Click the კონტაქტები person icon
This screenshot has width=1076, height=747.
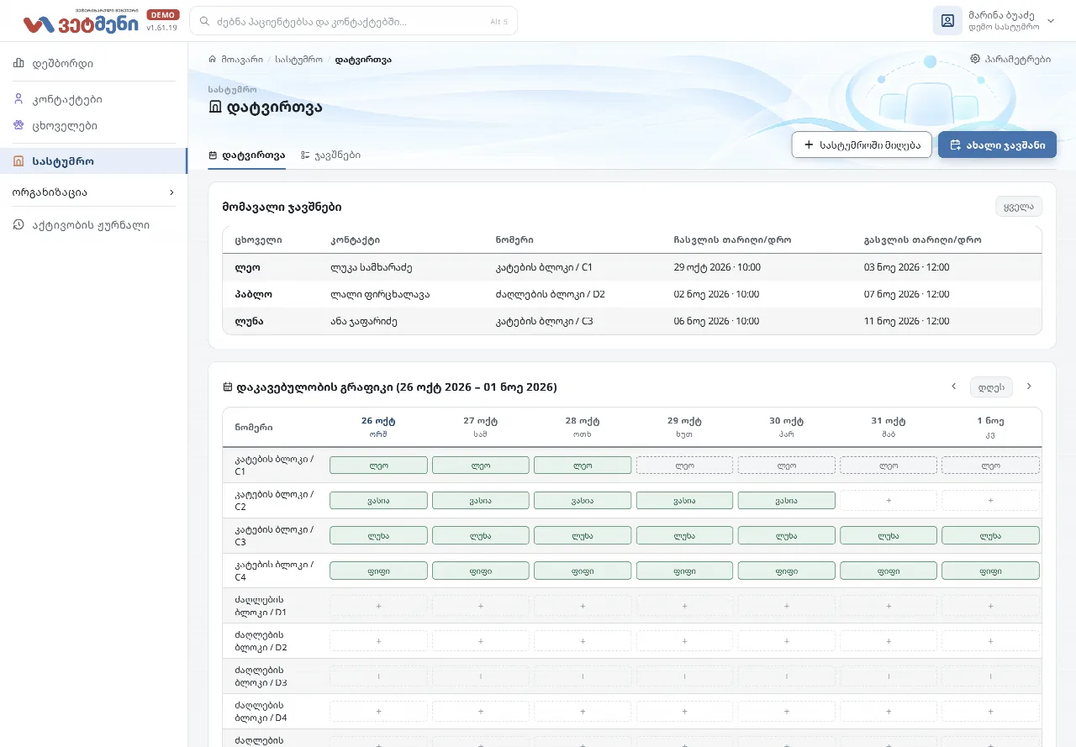(x=18, y=99)
